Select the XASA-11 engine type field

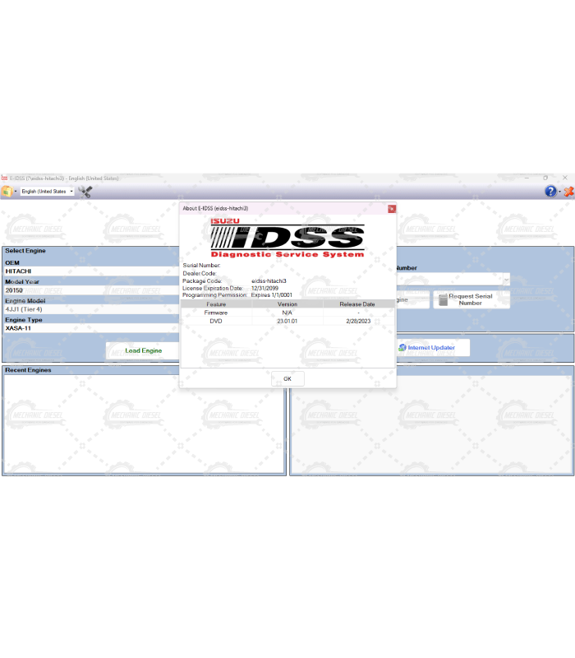90,328
